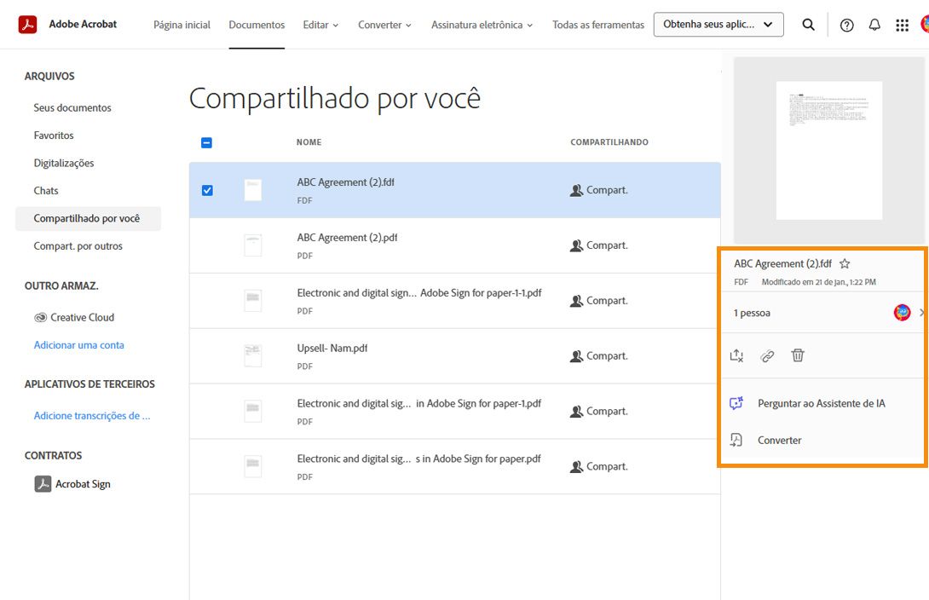Click the help question mark icon

(846, 24)
